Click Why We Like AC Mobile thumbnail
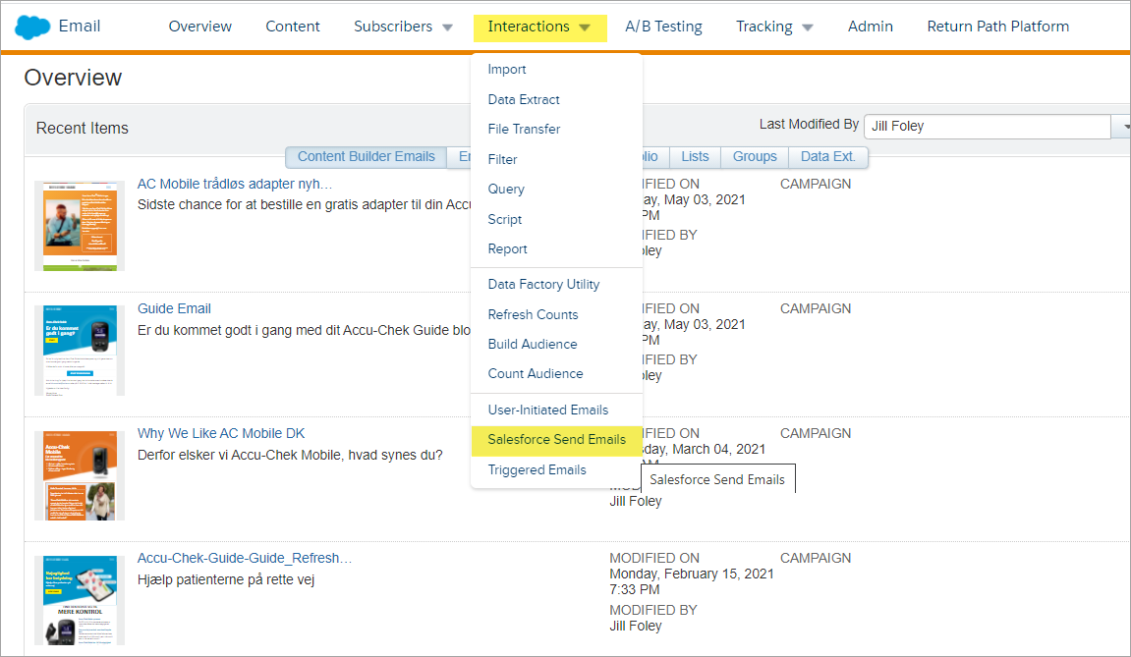The height and width of the screenshot is (657, 1131). point(80,475)
